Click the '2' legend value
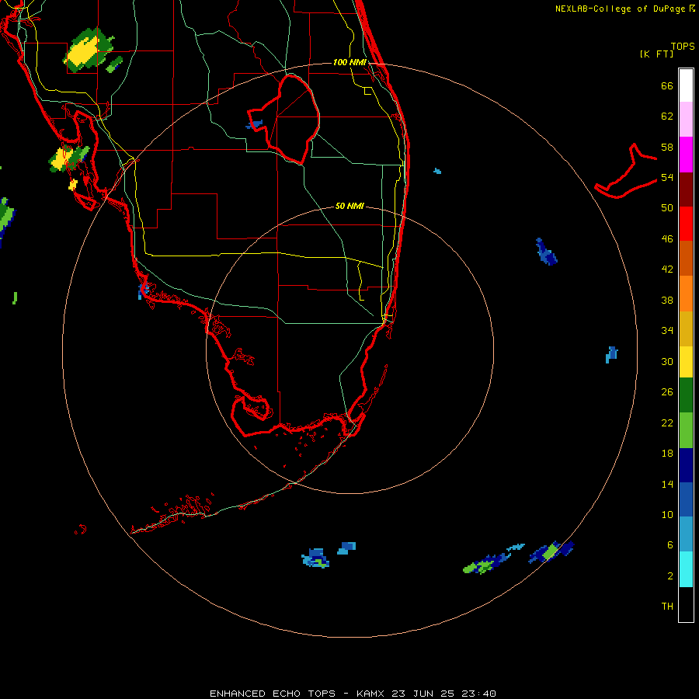Screen dimensions: 699x699 pyautogui.click(x=670, y=576)
